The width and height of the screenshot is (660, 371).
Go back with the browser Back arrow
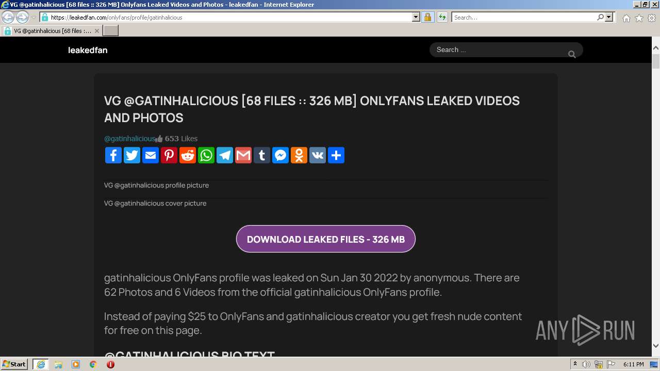(8, 18)
